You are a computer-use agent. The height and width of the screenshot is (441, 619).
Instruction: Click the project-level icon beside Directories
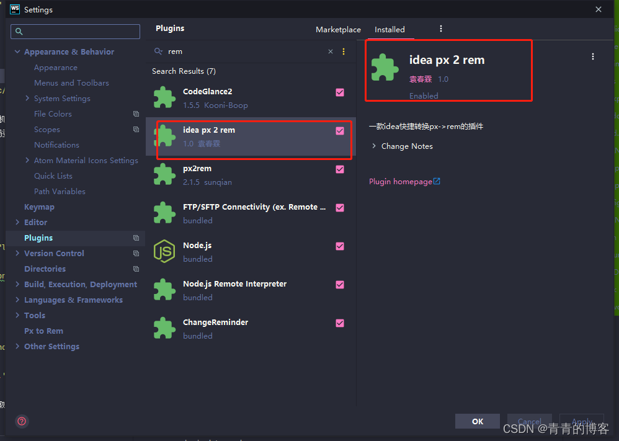click(136, 269)
